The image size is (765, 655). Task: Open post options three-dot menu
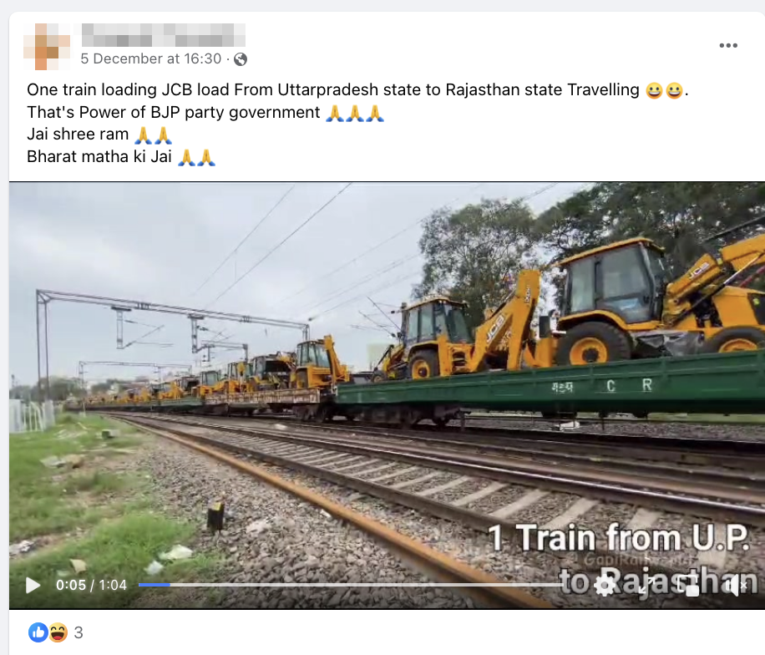pyautogui.click(x=728, y=45)
